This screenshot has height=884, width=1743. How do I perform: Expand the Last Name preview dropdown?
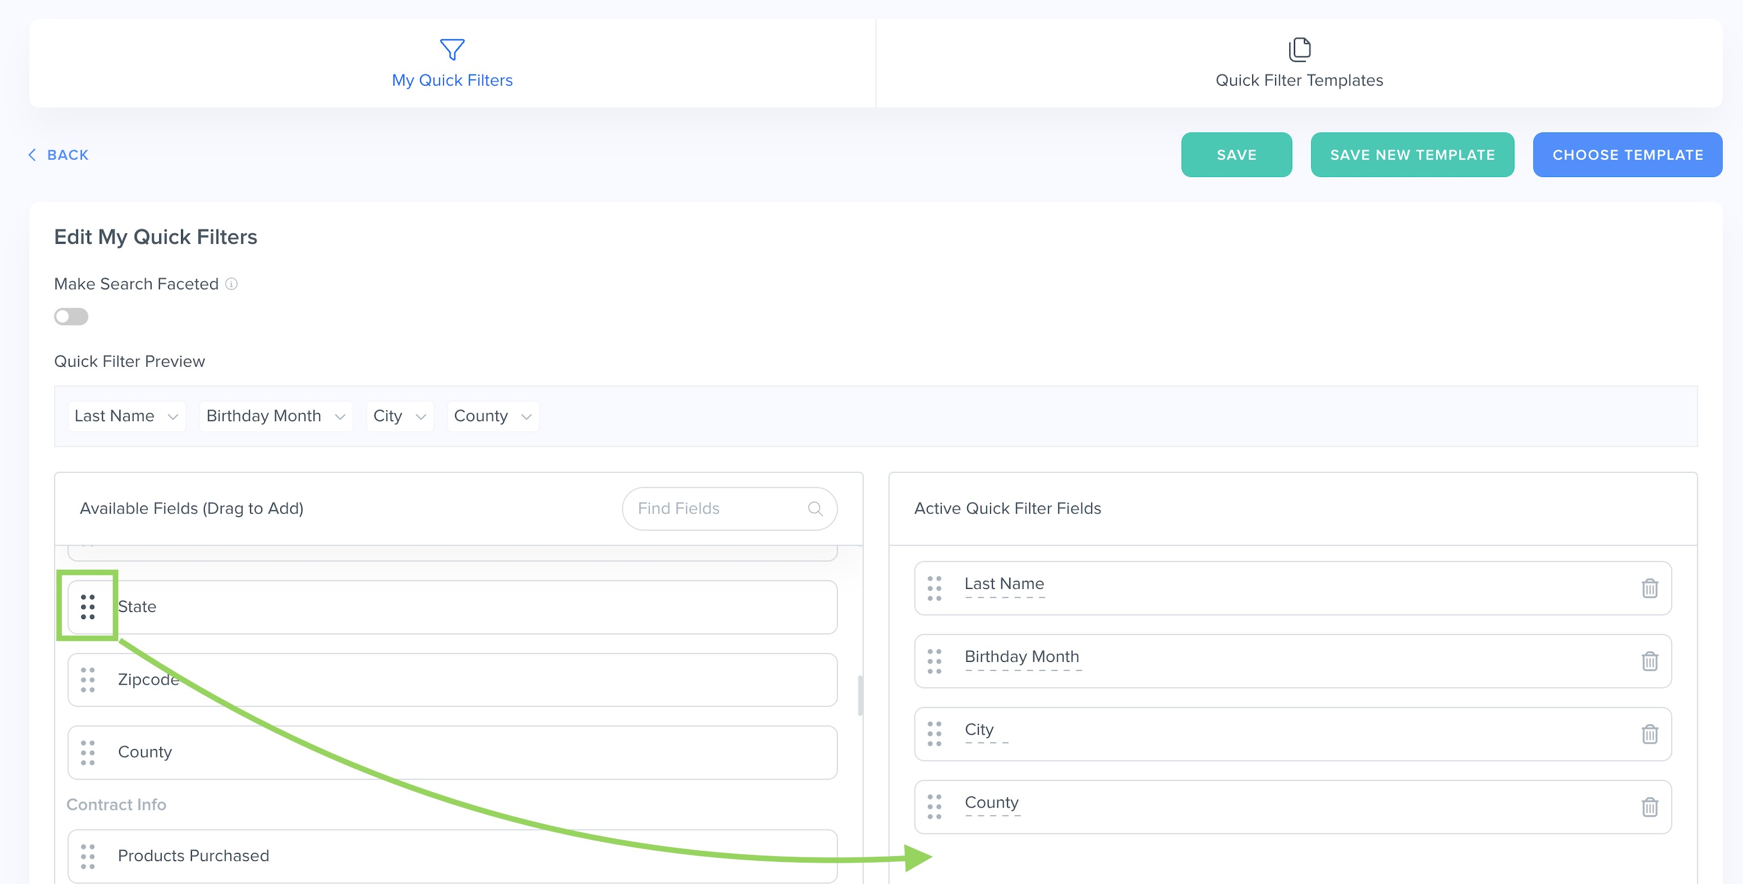click(127, 416)
